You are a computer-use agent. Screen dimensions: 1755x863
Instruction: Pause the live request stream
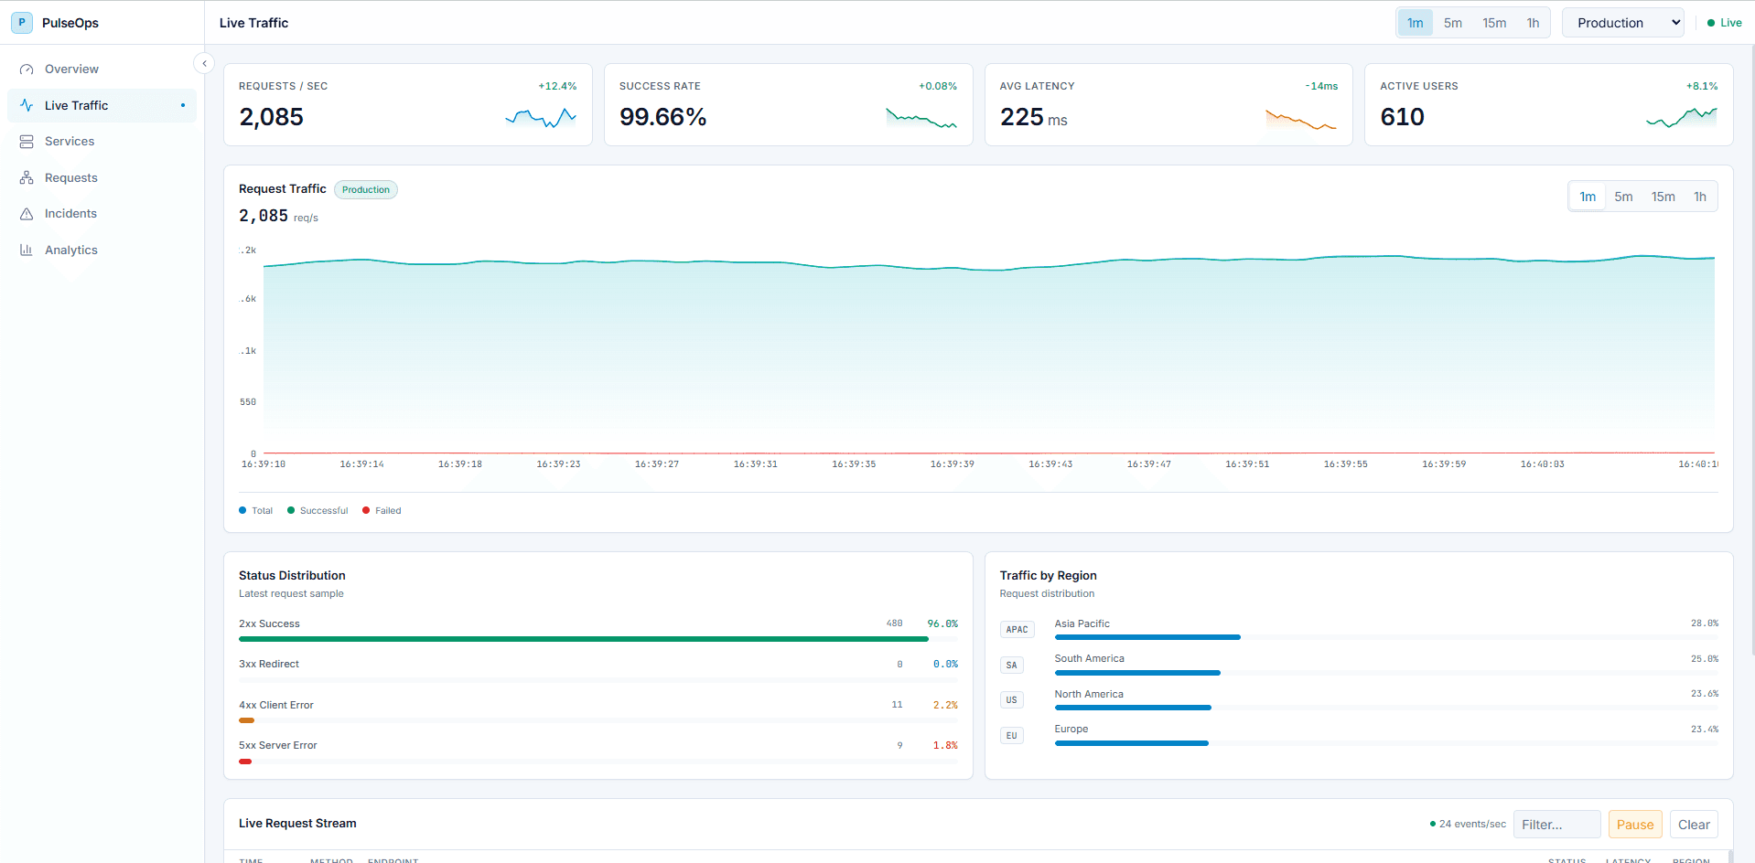coord(1634,825)
